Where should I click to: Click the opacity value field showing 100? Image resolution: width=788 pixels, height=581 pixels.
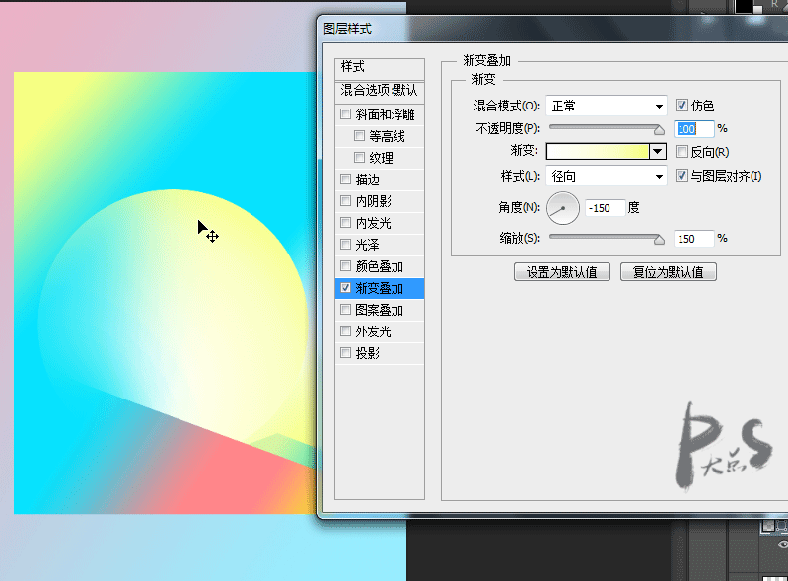[693, 129]
